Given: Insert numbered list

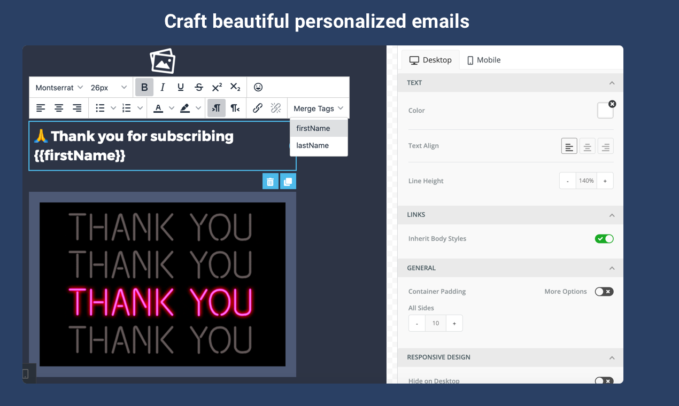Looking at the screenshot, I should pyautogui.click(x=127, y=108).
